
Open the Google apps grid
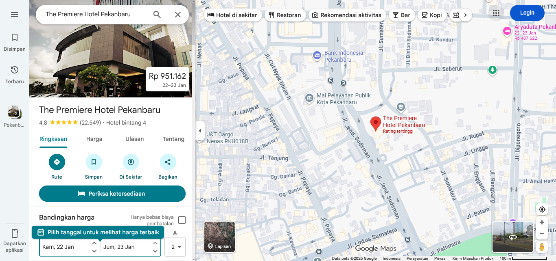496,13
